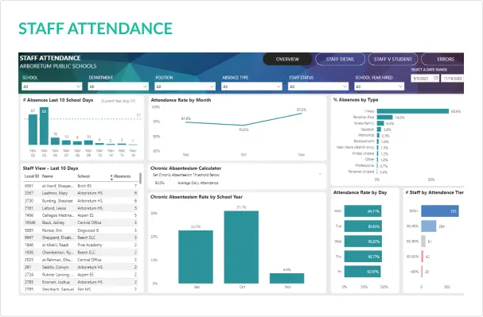Click the Vacation bar in Absences by Type
483x317 pixels.
pos(380,130)
